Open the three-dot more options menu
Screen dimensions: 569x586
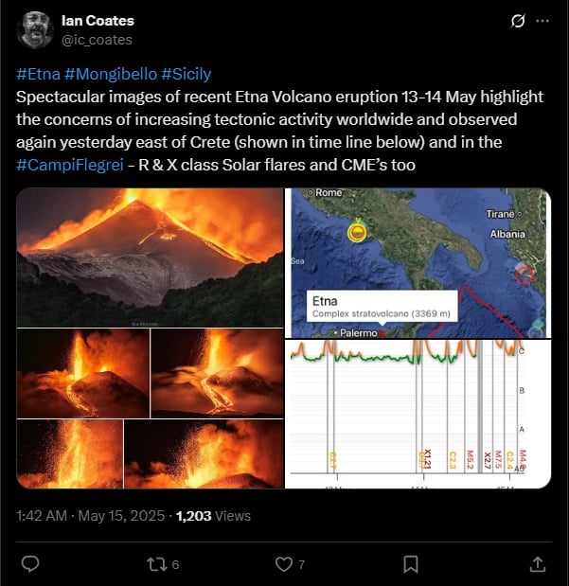point(542,21)
